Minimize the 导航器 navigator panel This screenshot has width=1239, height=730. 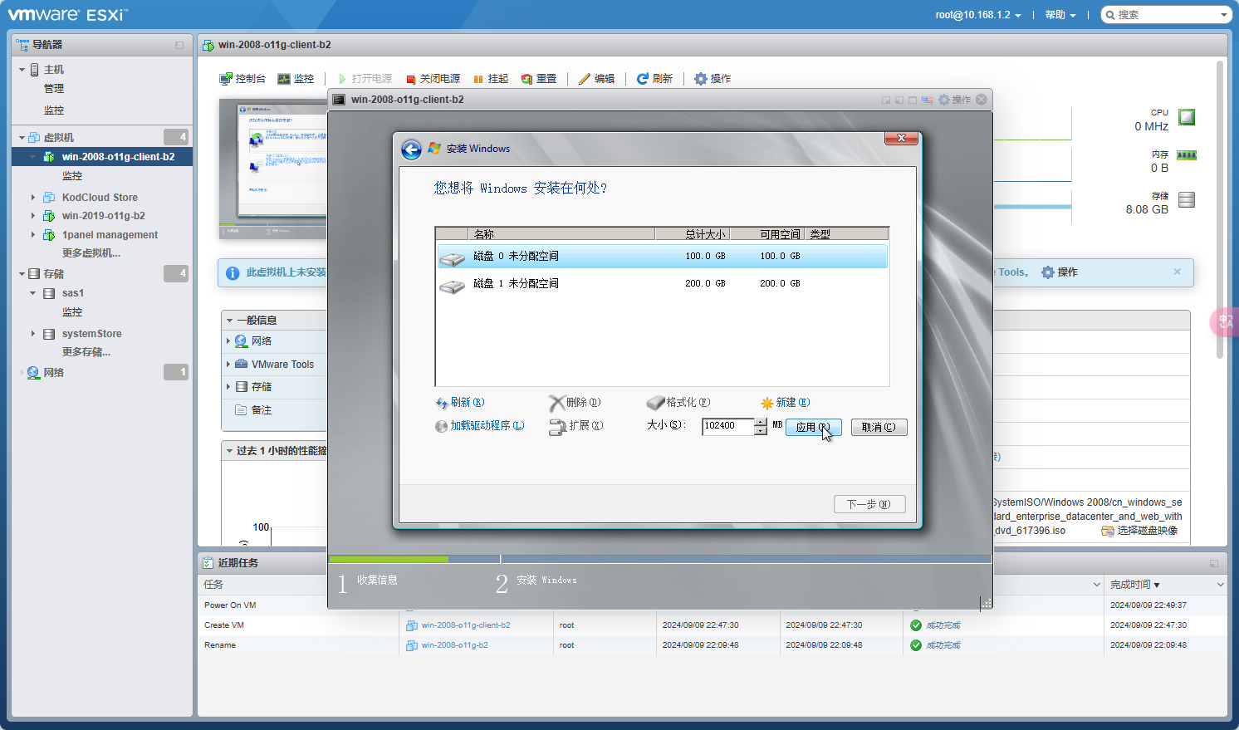[179, 45]
